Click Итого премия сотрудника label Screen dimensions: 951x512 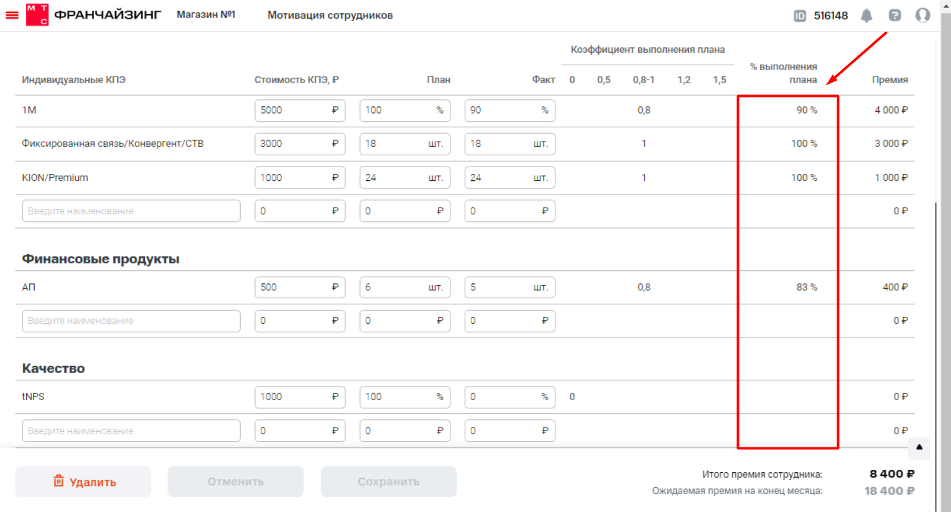(x=763, y=474)
